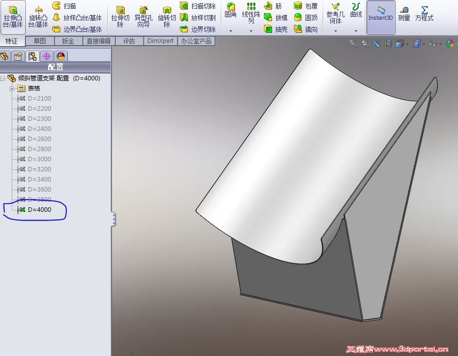458x356 pixels.
Task: Click the panel collapse handle on splitter
Action: coord(113,219)
